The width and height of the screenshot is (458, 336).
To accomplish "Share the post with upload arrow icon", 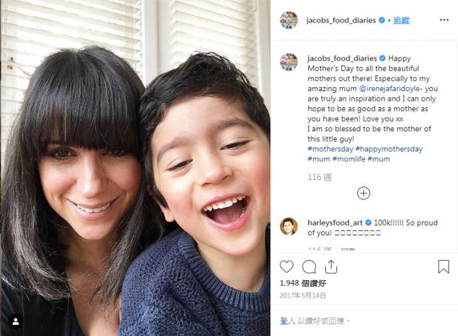I will click(x=331, y=266).
